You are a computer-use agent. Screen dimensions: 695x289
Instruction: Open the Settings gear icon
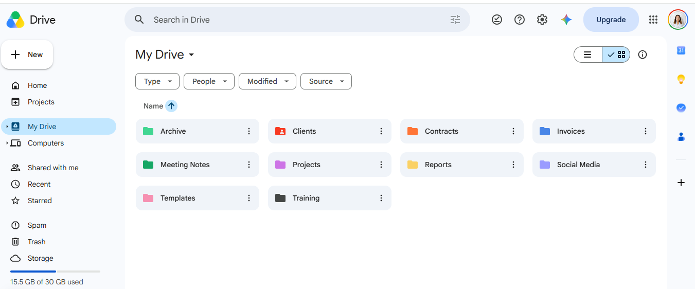542,20
